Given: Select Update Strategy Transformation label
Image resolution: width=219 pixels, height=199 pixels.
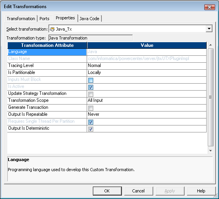Looking at the screenshot, I should tap(37, 93).
